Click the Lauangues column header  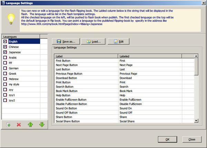[21, 36]
